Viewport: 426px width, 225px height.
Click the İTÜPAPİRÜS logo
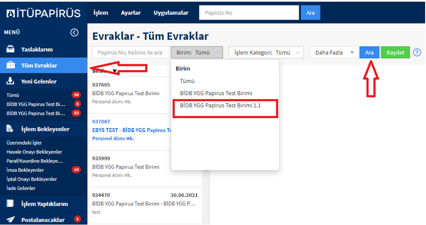[44, 13]
